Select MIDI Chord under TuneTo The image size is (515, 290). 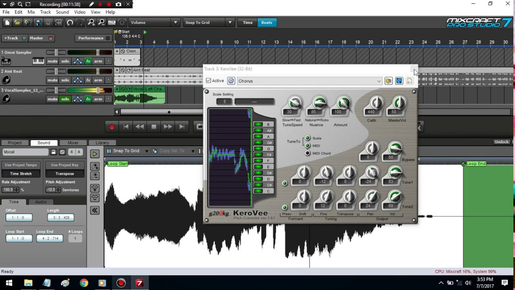coord(307,153)
